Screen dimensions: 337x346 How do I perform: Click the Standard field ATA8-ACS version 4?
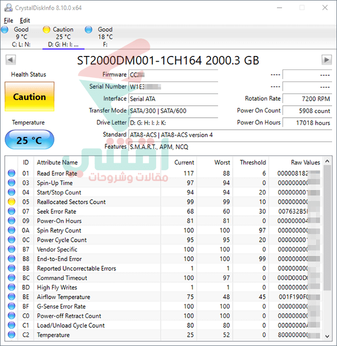tap(230, 135)
